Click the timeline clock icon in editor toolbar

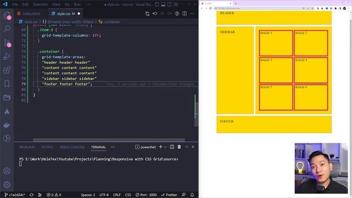(177, 14)
